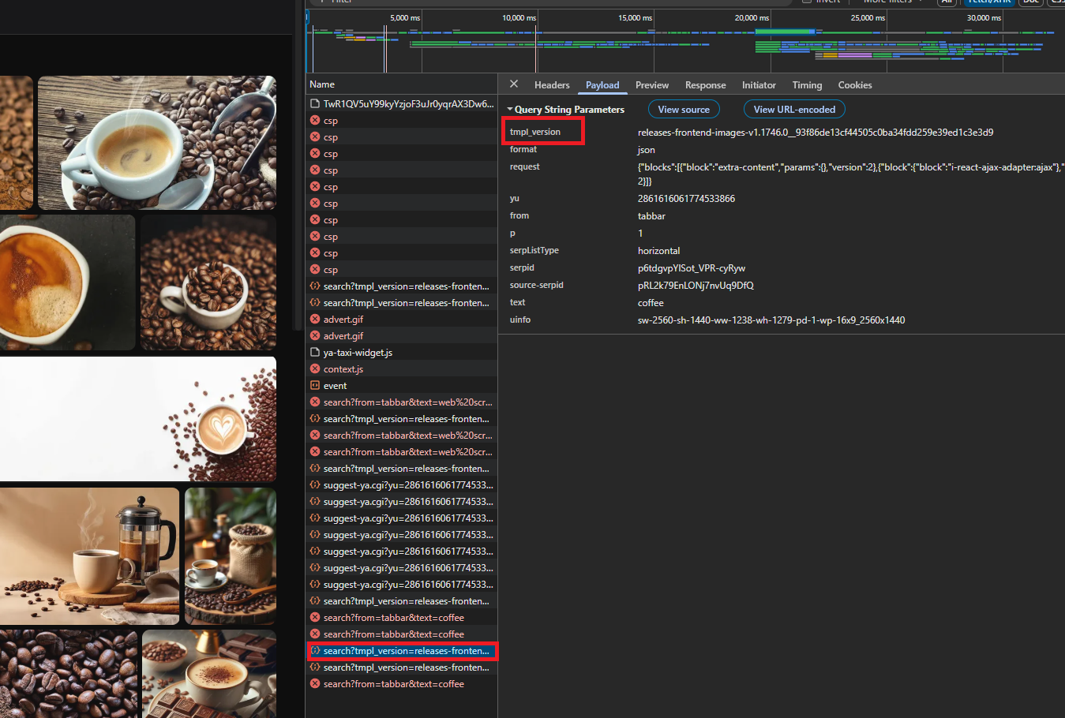Open the French press coffee image

click(90, 556)
